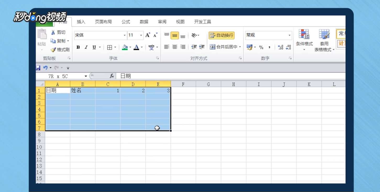Set top vertical alignment
380x192 pixels.
coord(167,35)
